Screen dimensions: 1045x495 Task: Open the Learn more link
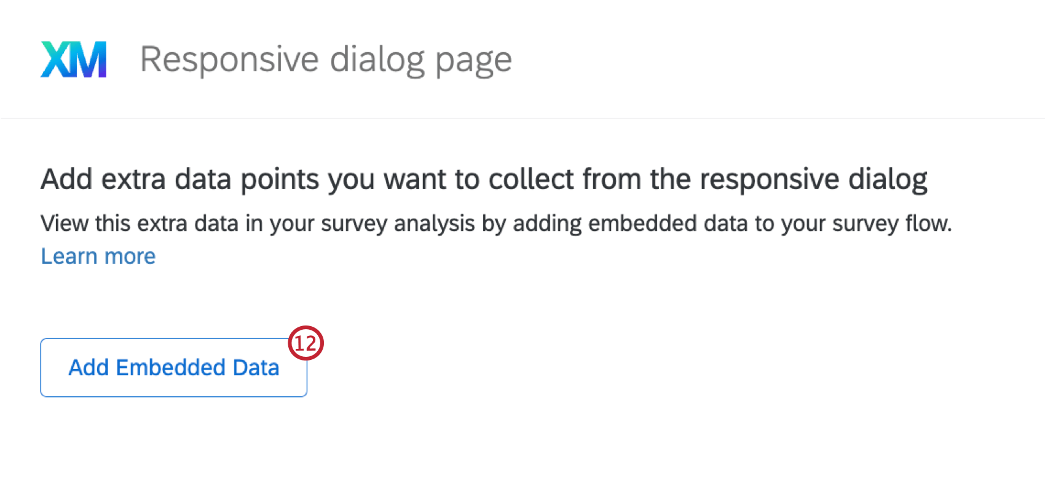click(98, 256)
